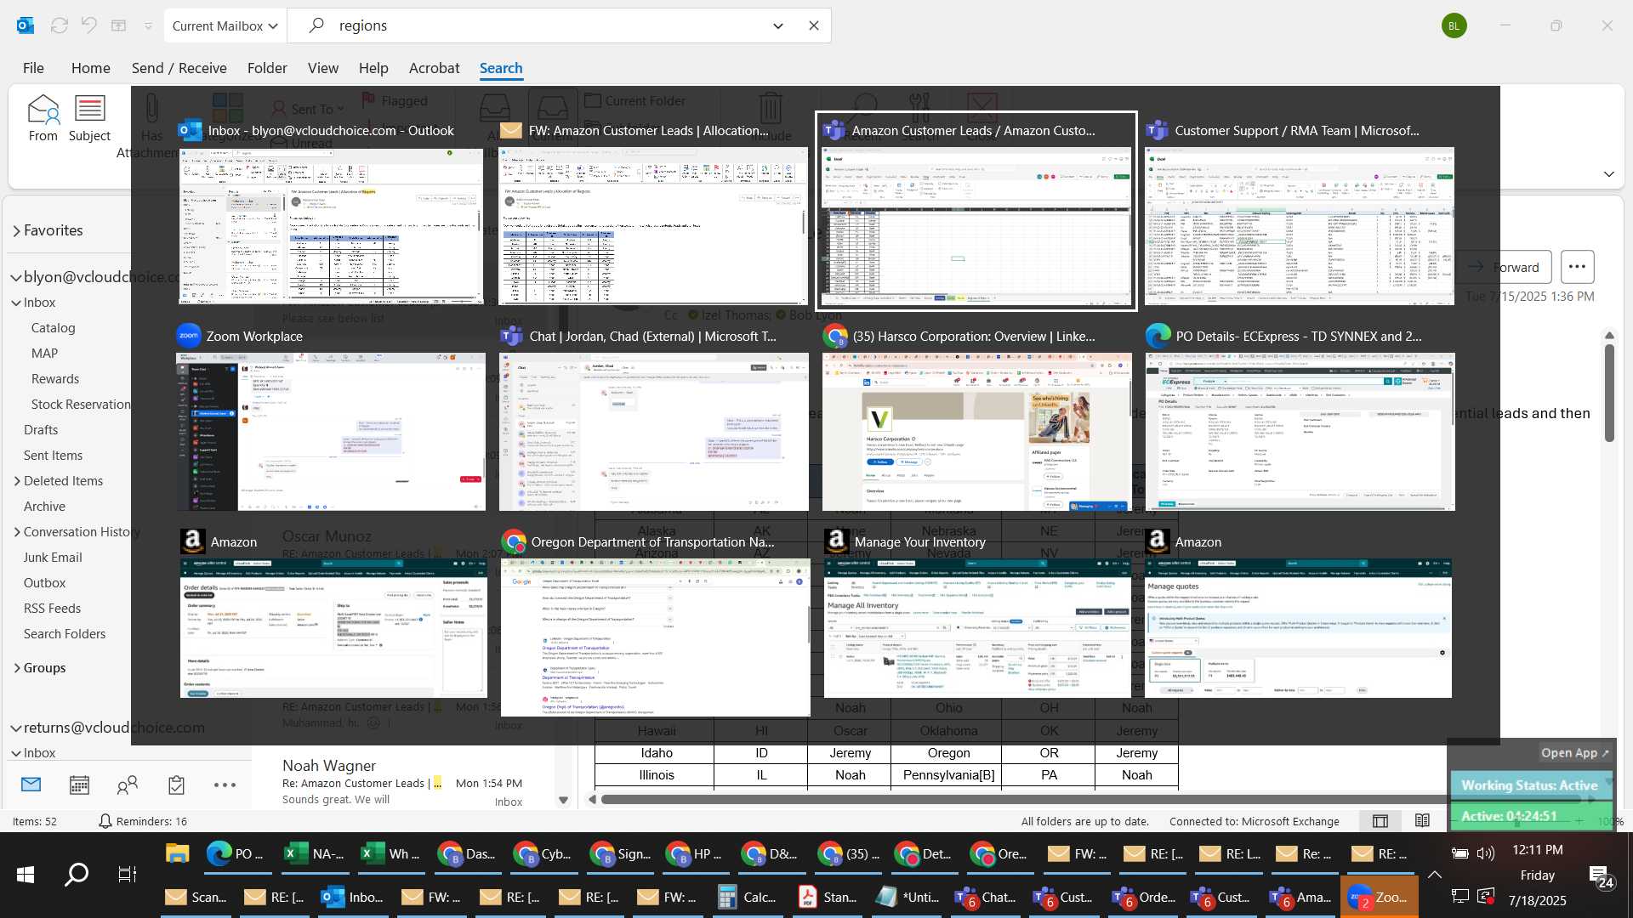Collapse the blyon@vcloudchoice.com account
The image size is (1633, 918).
(16, 277)
